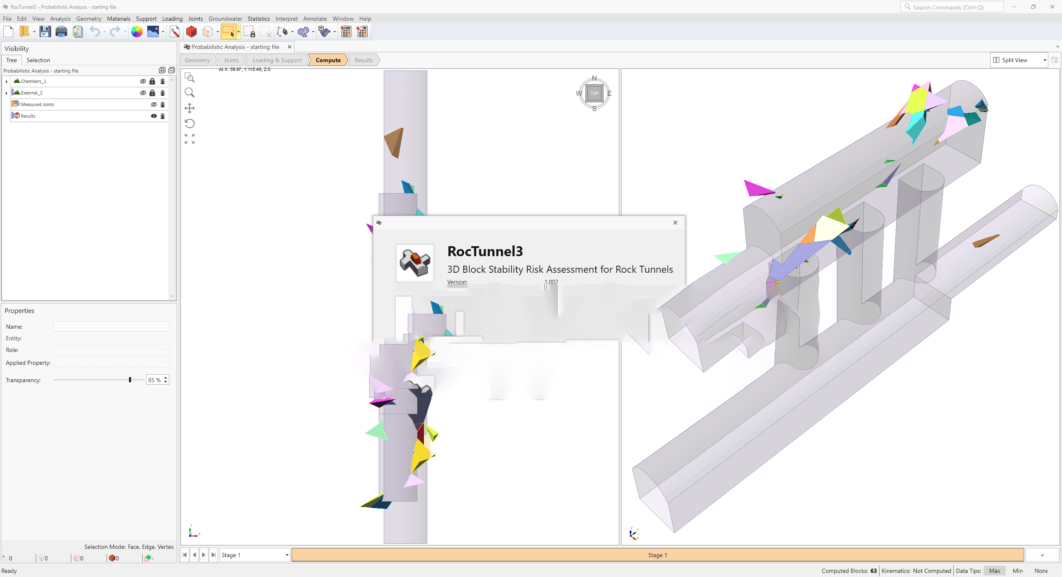Set Data Tips to Min

[1017, 571]
